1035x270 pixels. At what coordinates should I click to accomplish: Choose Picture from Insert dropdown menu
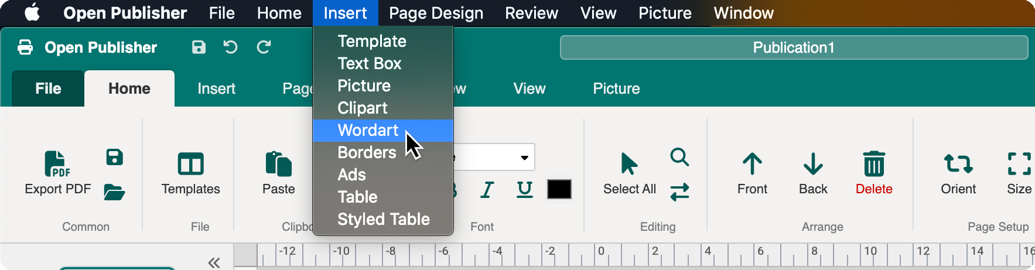coord(383,86)
